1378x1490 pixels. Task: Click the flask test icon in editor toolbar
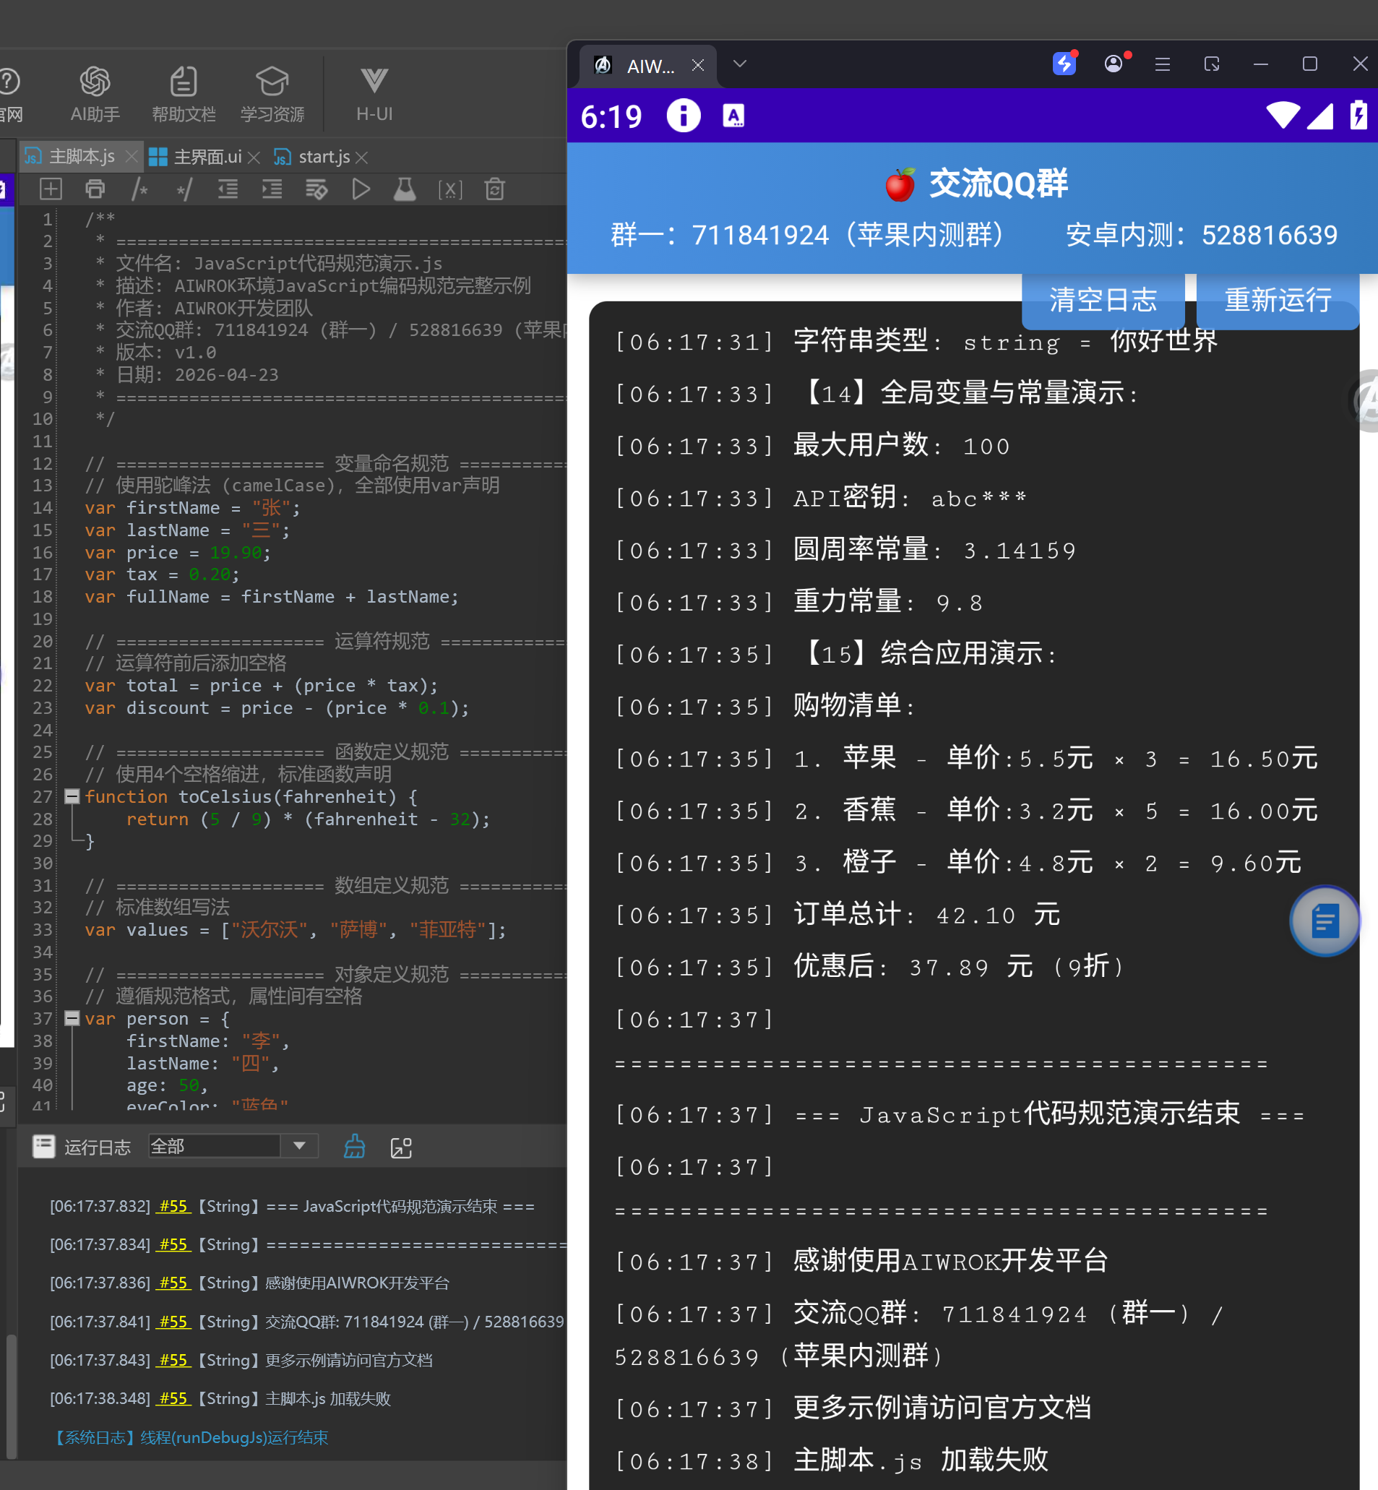(405, 189)
